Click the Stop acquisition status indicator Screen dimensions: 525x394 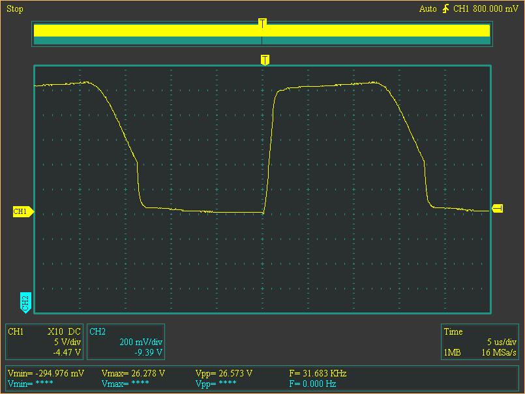(x=14, y=9)
